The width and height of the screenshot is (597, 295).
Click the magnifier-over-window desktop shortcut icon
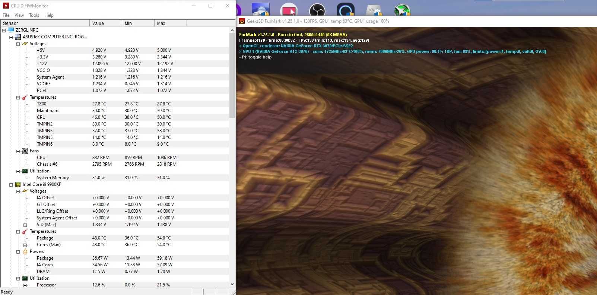coord(261,9)
